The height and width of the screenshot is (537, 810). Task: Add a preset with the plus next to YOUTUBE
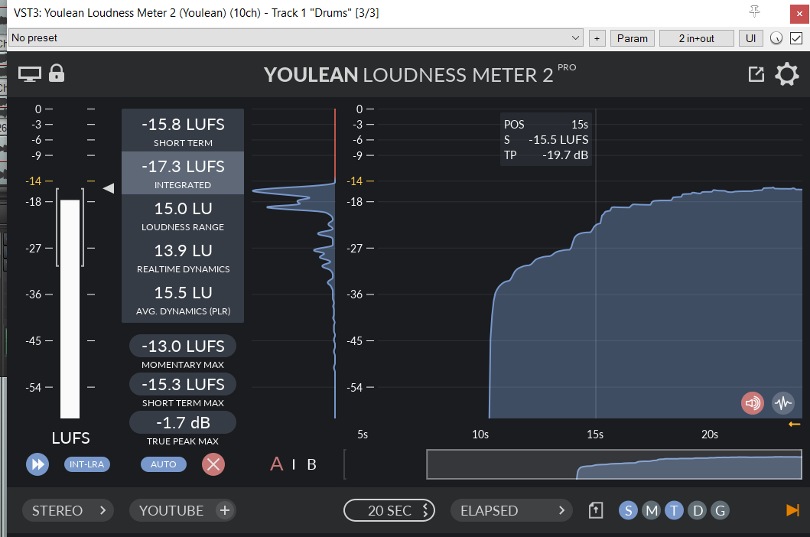[x=225, y=511]
